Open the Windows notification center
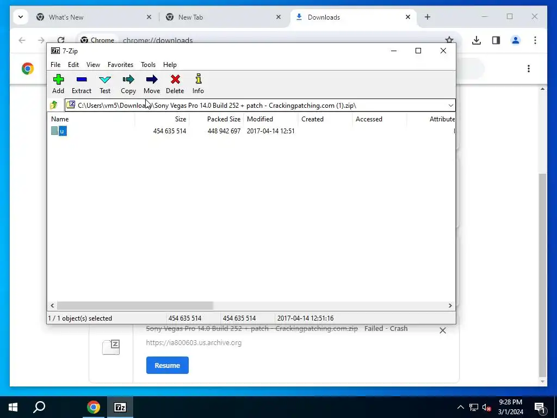The width and height of the screenshot is (557, 418). coord(539,407)
